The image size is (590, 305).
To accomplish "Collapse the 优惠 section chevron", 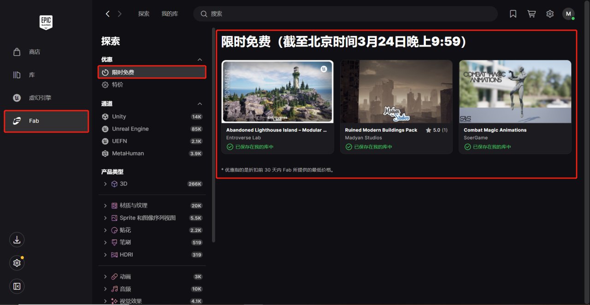I will click(200, 59).
